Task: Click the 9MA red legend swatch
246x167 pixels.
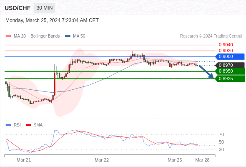Action: (28, 125)
